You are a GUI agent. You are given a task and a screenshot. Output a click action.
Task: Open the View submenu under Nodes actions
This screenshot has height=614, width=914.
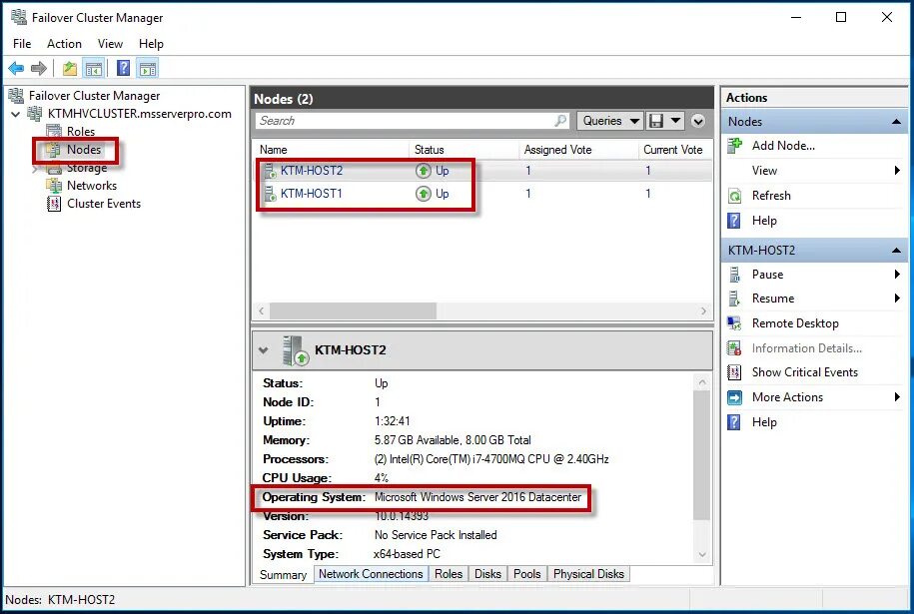(x=814, y=171)
